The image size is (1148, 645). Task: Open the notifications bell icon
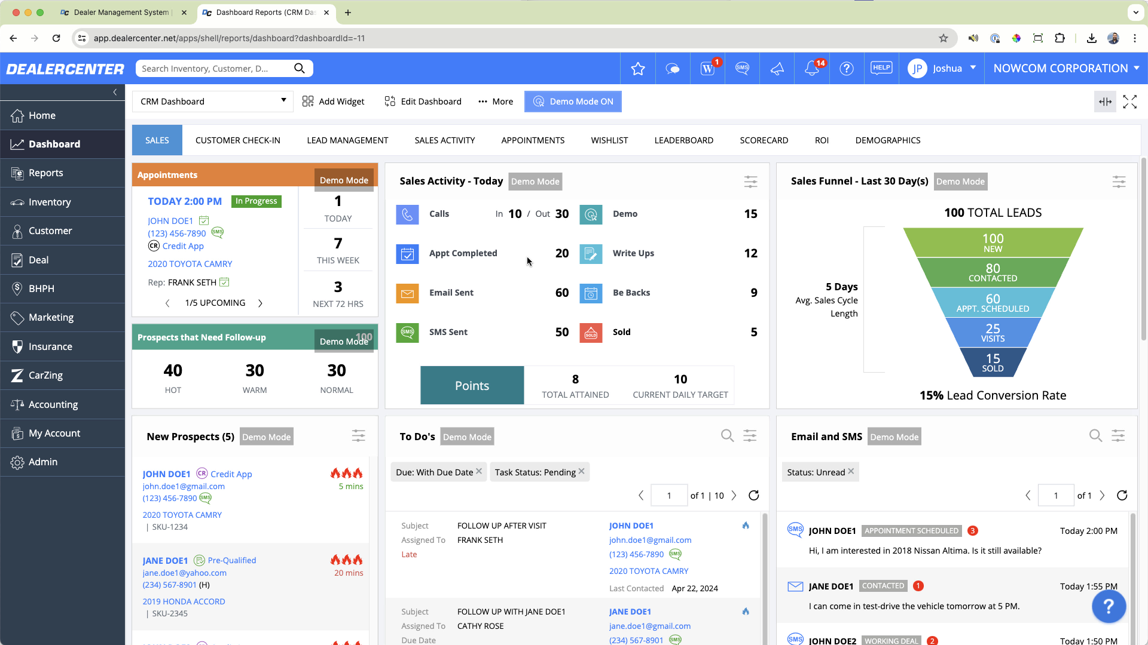812,69
